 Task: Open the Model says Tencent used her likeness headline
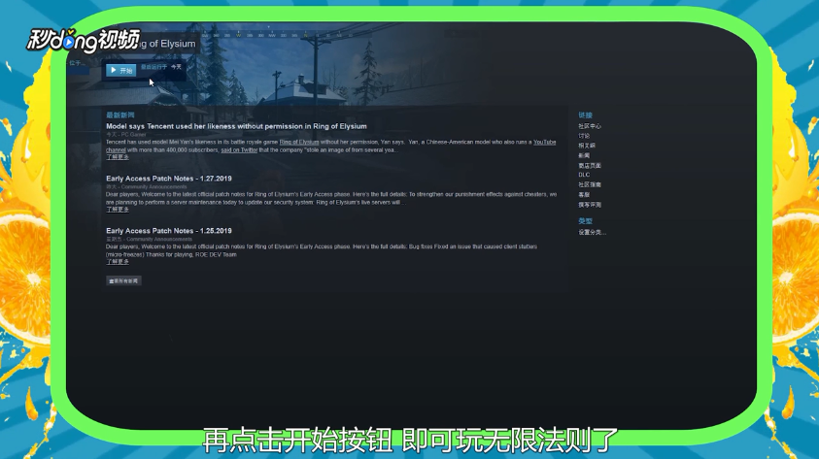click(x=236, y=126)
